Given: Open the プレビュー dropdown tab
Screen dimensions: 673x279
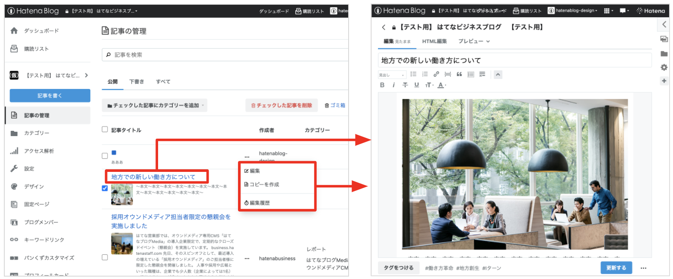Looking at the screenshot, I should tap(473, 41).
